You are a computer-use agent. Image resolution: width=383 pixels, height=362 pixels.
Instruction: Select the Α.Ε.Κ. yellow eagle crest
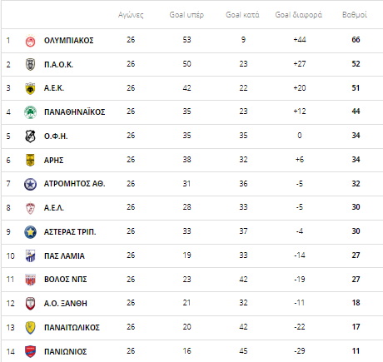(30, 88)
